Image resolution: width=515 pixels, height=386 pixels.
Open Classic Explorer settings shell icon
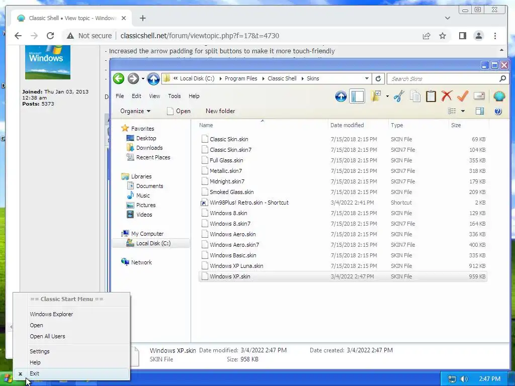499,96
